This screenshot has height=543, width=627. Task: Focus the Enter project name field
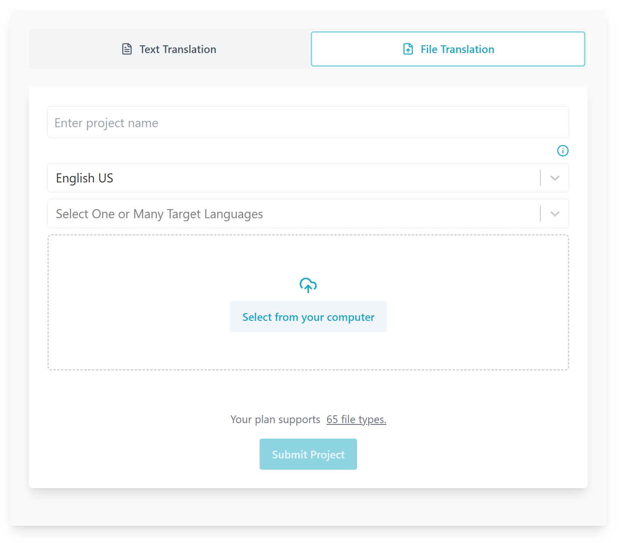coord(308,122)
